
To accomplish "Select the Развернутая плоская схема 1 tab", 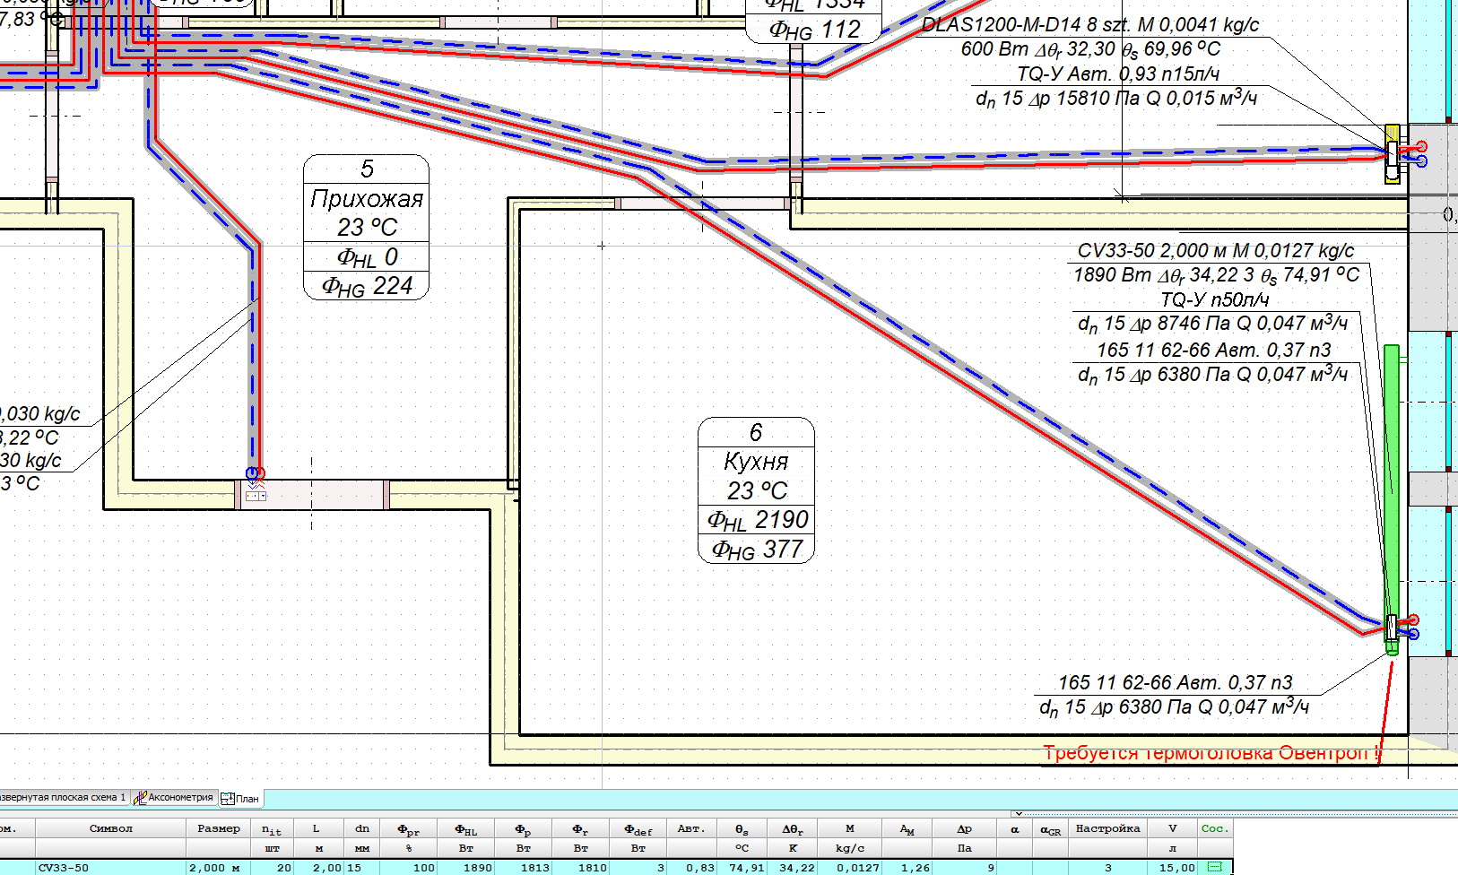I will (63, 797).
